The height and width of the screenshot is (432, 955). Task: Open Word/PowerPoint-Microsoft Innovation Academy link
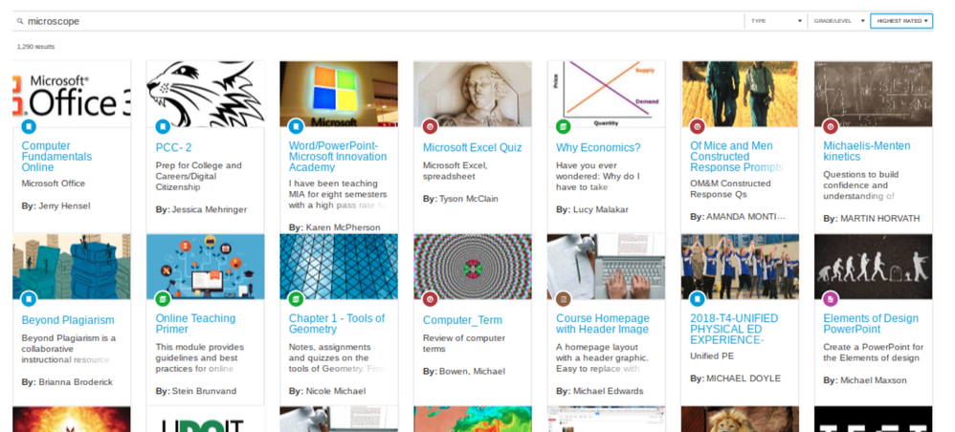tap(338, 157)
